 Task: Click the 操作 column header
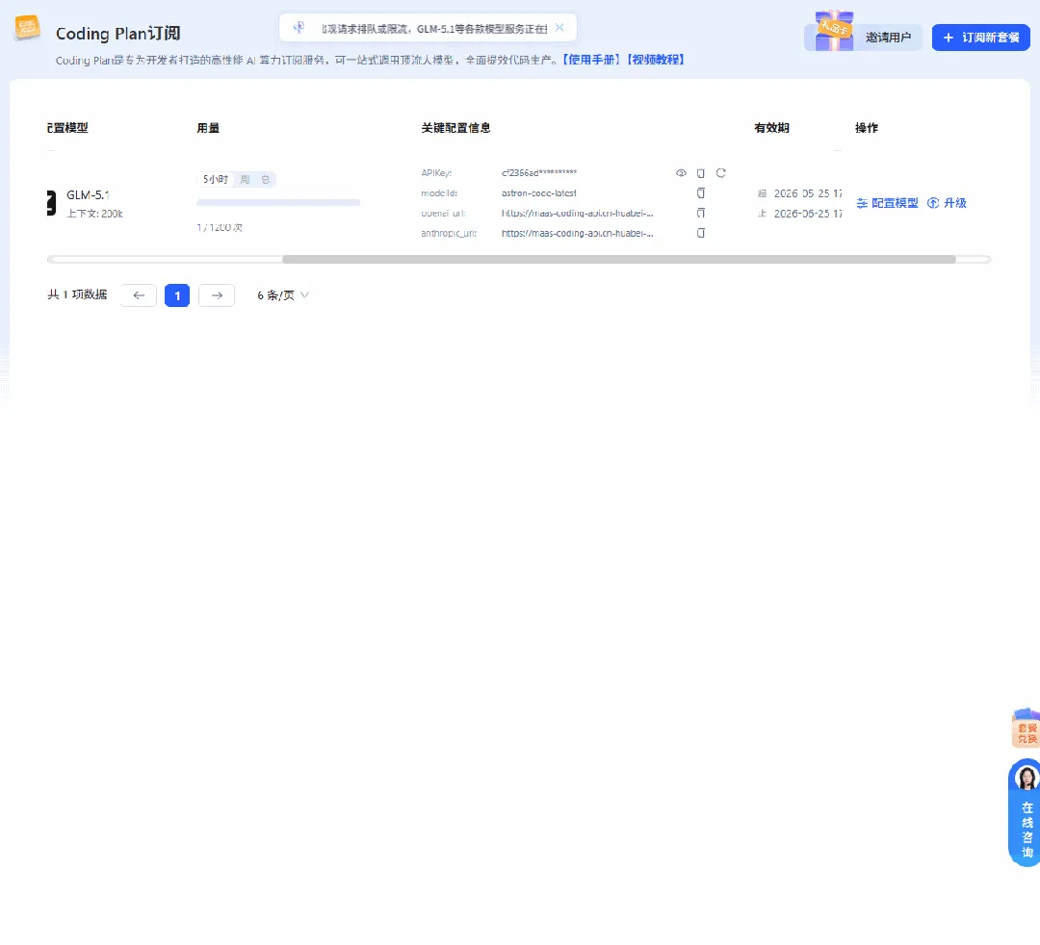[867, 128]
